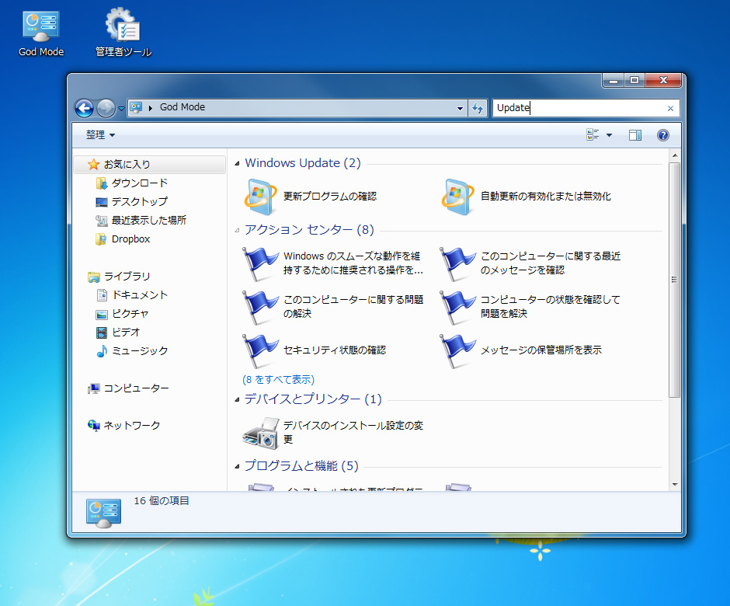Open Help with the question mark icon

click(x=663, y=135)
